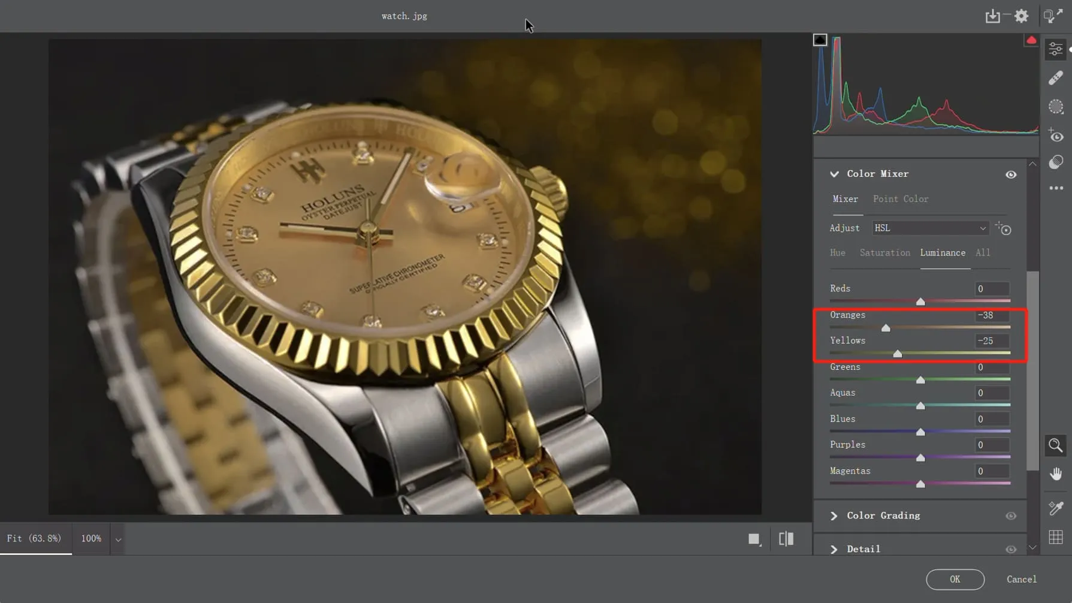Open the Masking tool
Screen dimensions: 1072x603
point(1056,107)
